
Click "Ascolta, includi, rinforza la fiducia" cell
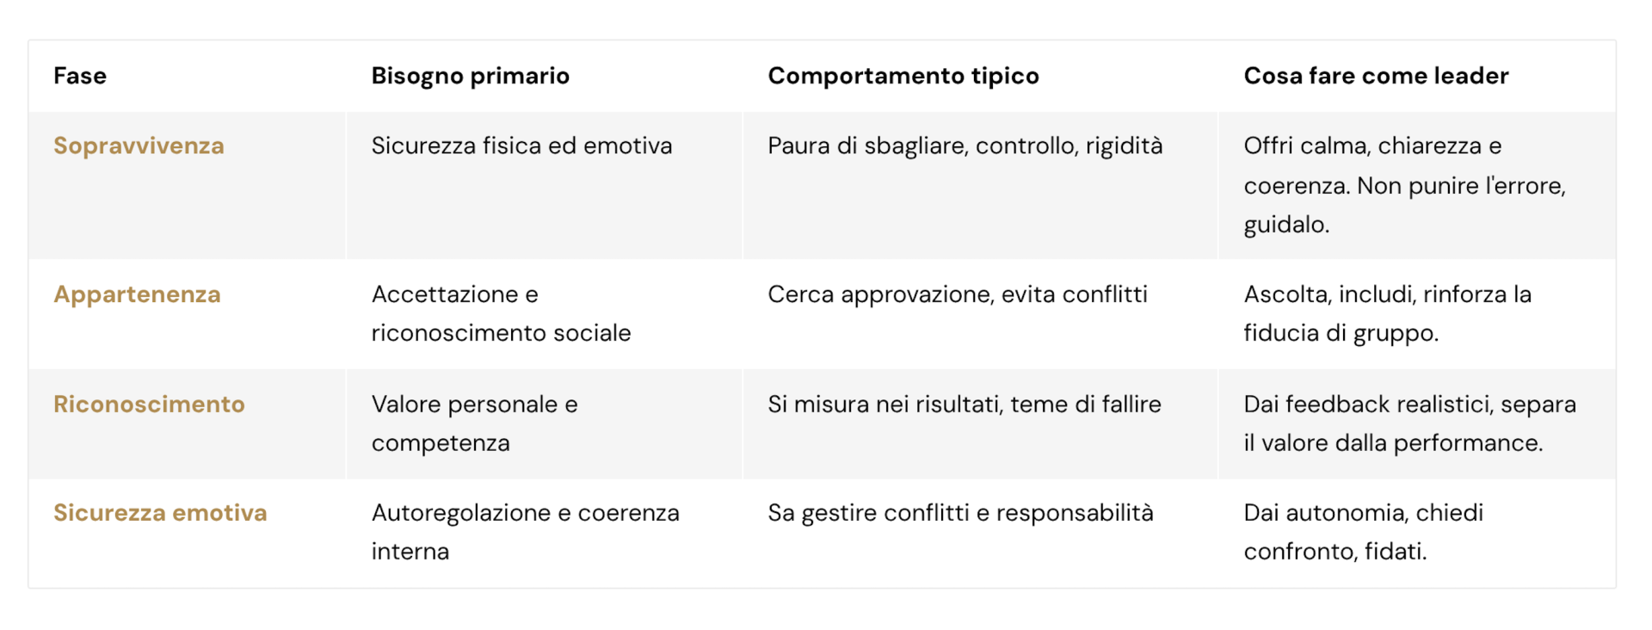pos(1387,313)
